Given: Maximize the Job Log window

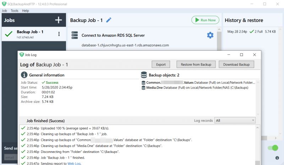Looking at the screenshot, I should point(241,55).
